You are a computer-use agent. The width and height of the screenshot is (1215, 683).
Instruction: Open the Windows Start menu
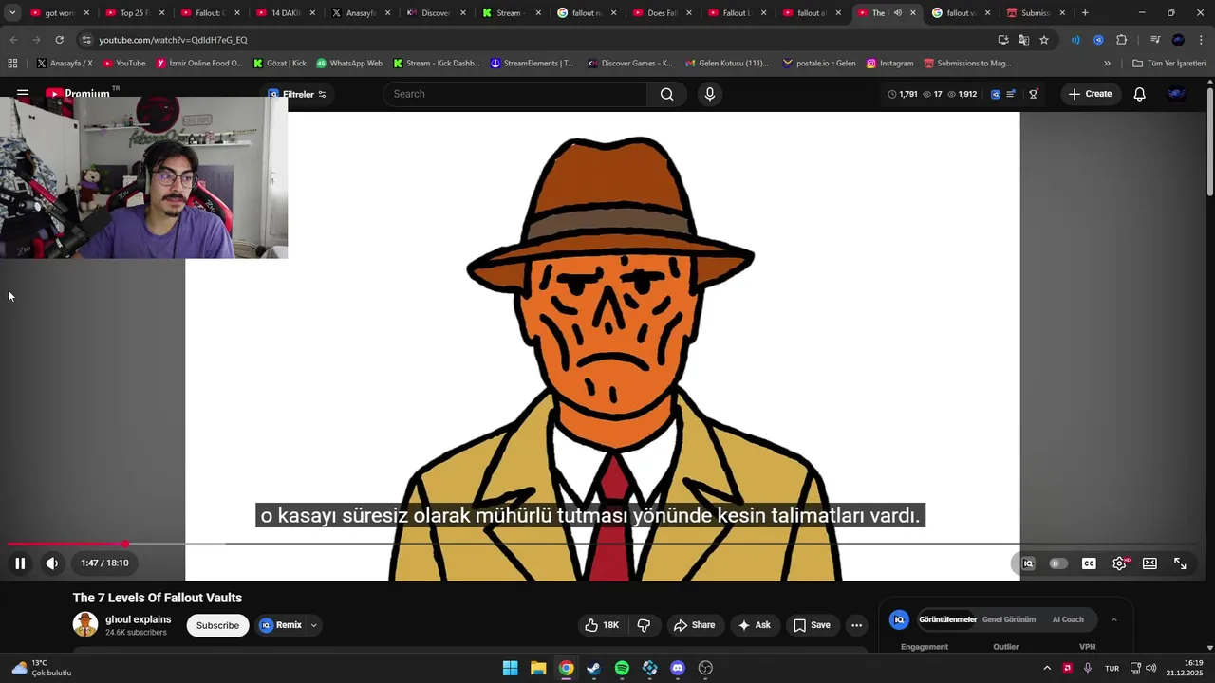(x=510, y=668)
